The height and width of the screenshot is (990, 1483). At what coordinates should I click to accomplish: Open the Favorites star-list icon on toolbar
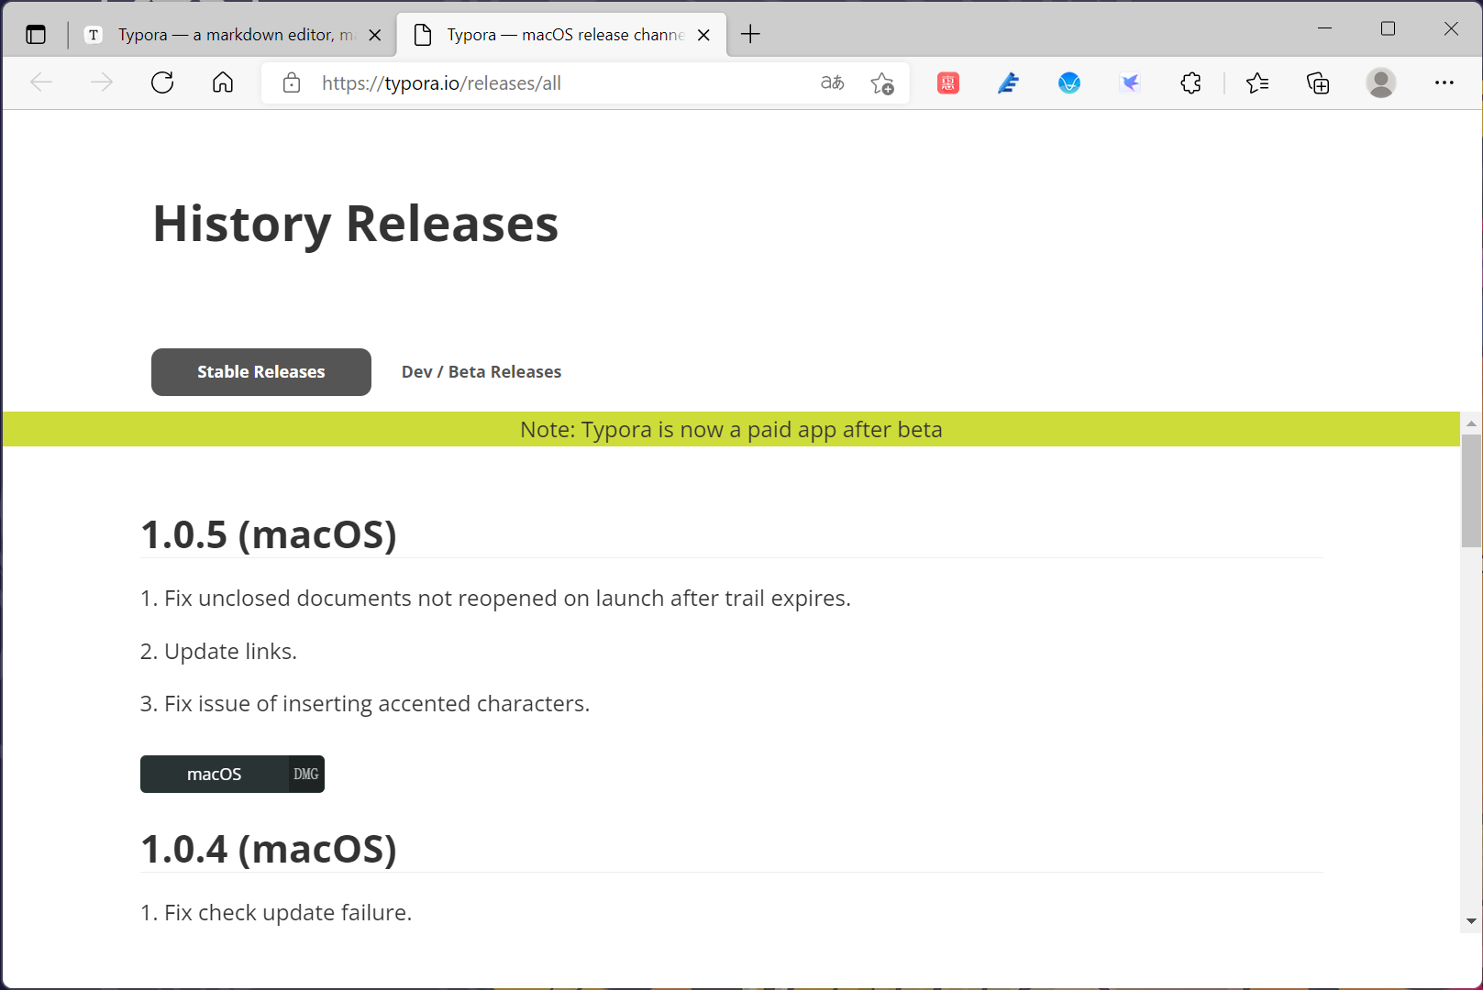pos(1257,82)
